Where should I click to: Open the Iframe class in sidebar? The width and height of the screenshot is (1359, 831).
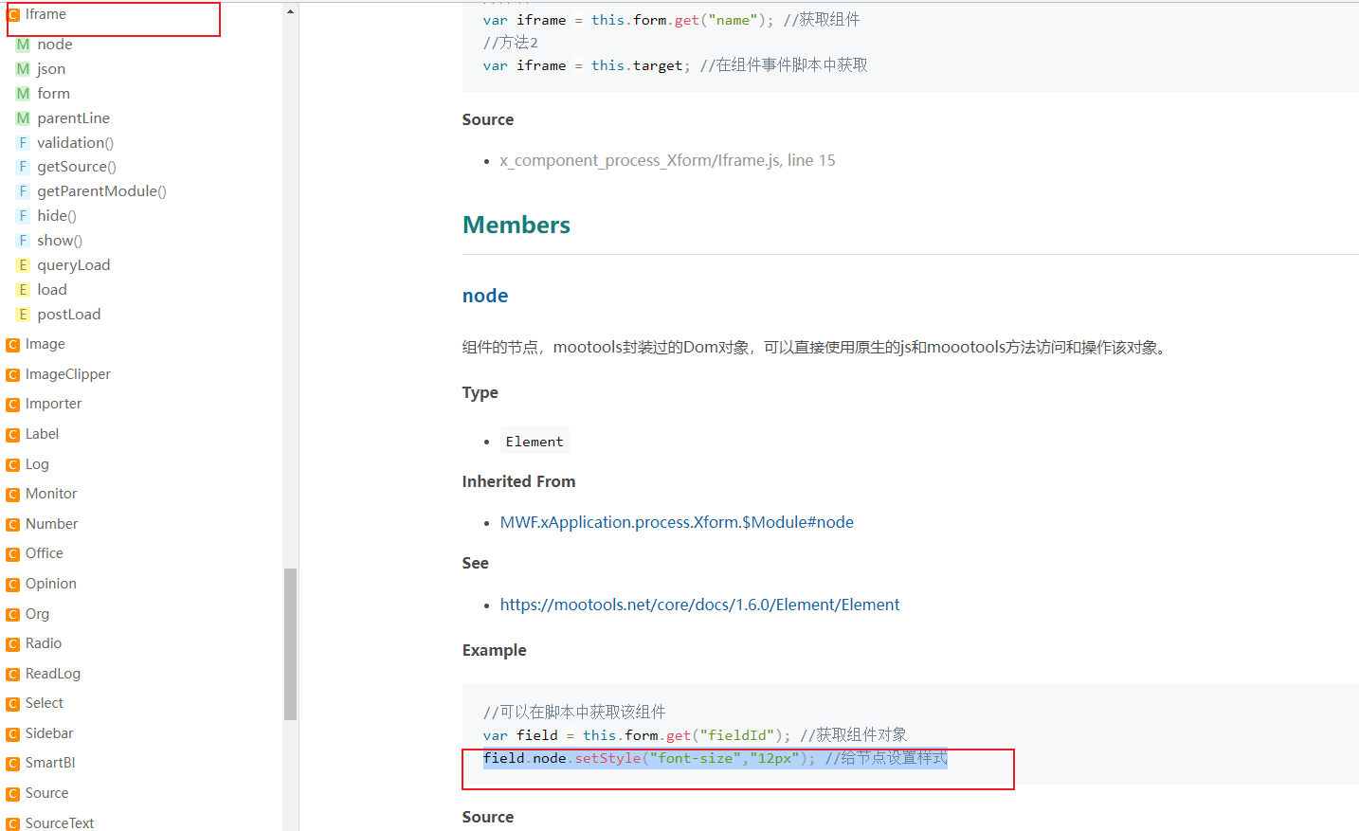[45, 14]
